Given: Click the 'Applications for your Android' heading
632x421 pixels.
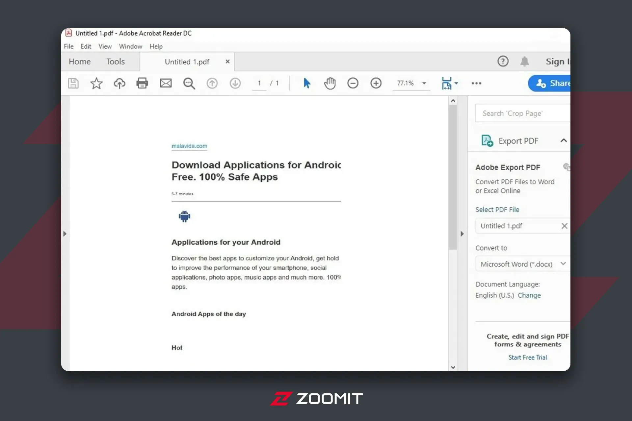Looking at the screenshot, I should coord(226,242).
